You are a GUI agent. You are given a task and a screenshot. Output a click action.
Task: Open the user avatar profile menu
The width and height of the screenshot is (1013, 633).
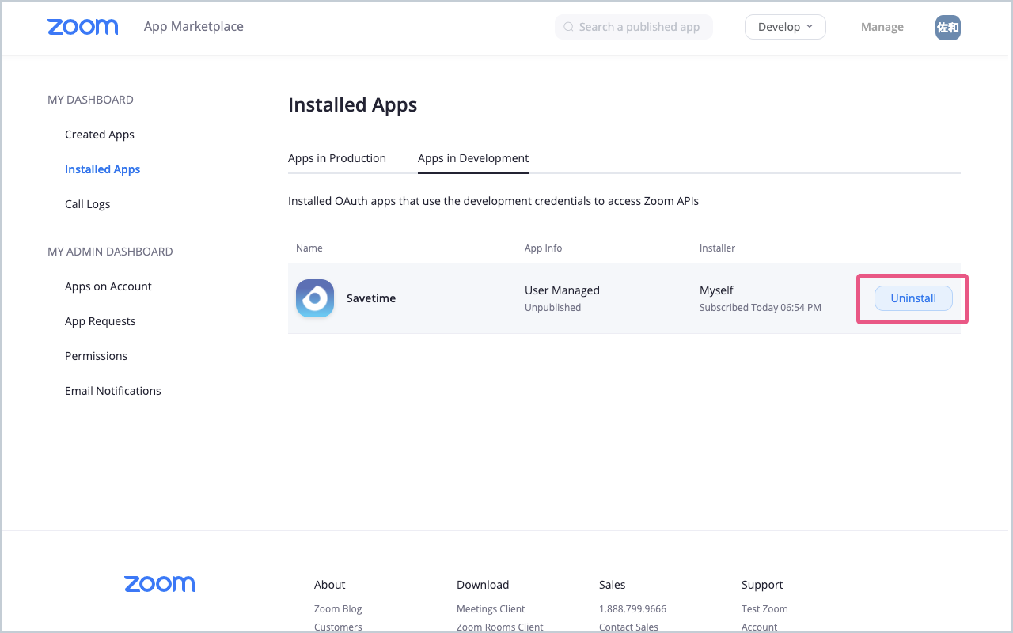click(947, 27)
